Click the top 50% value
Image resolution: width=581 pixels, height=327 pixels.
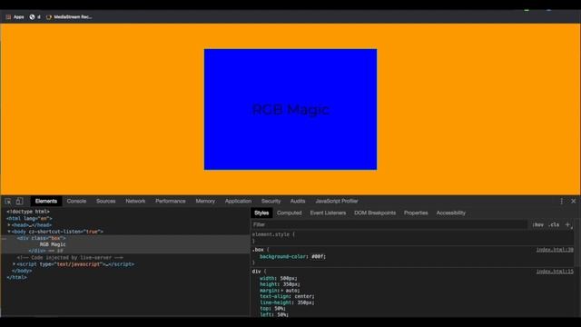click(279, 309)
